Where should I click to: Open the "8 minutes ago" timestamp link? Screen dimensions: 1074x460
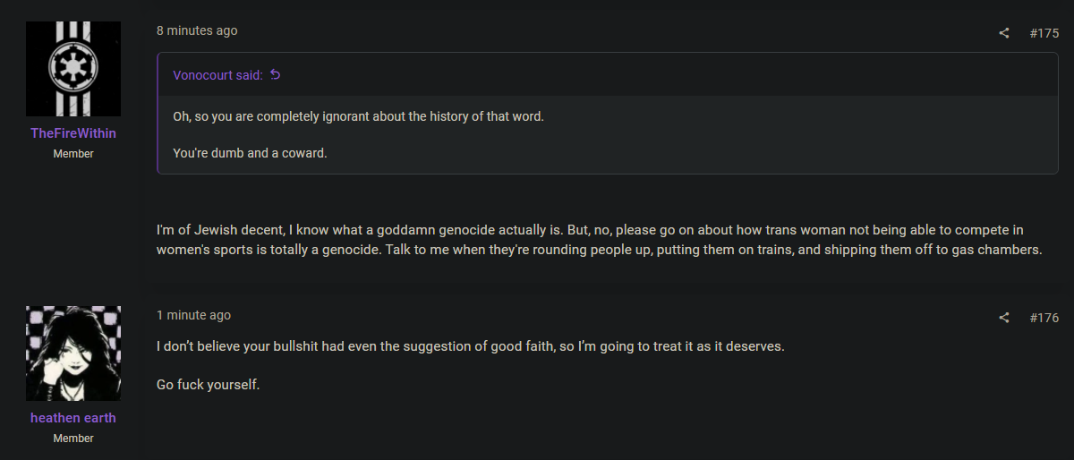point(197,30)
